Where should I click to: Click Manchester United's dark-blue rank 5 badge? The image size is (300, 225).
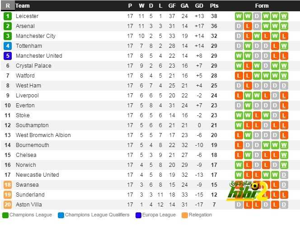click(8, 56)
